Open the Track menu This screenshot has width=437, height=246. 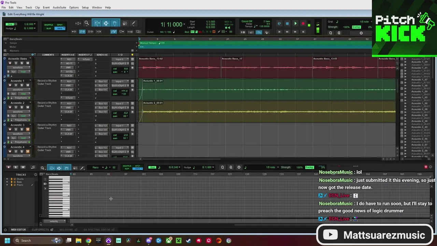[29, 8]
